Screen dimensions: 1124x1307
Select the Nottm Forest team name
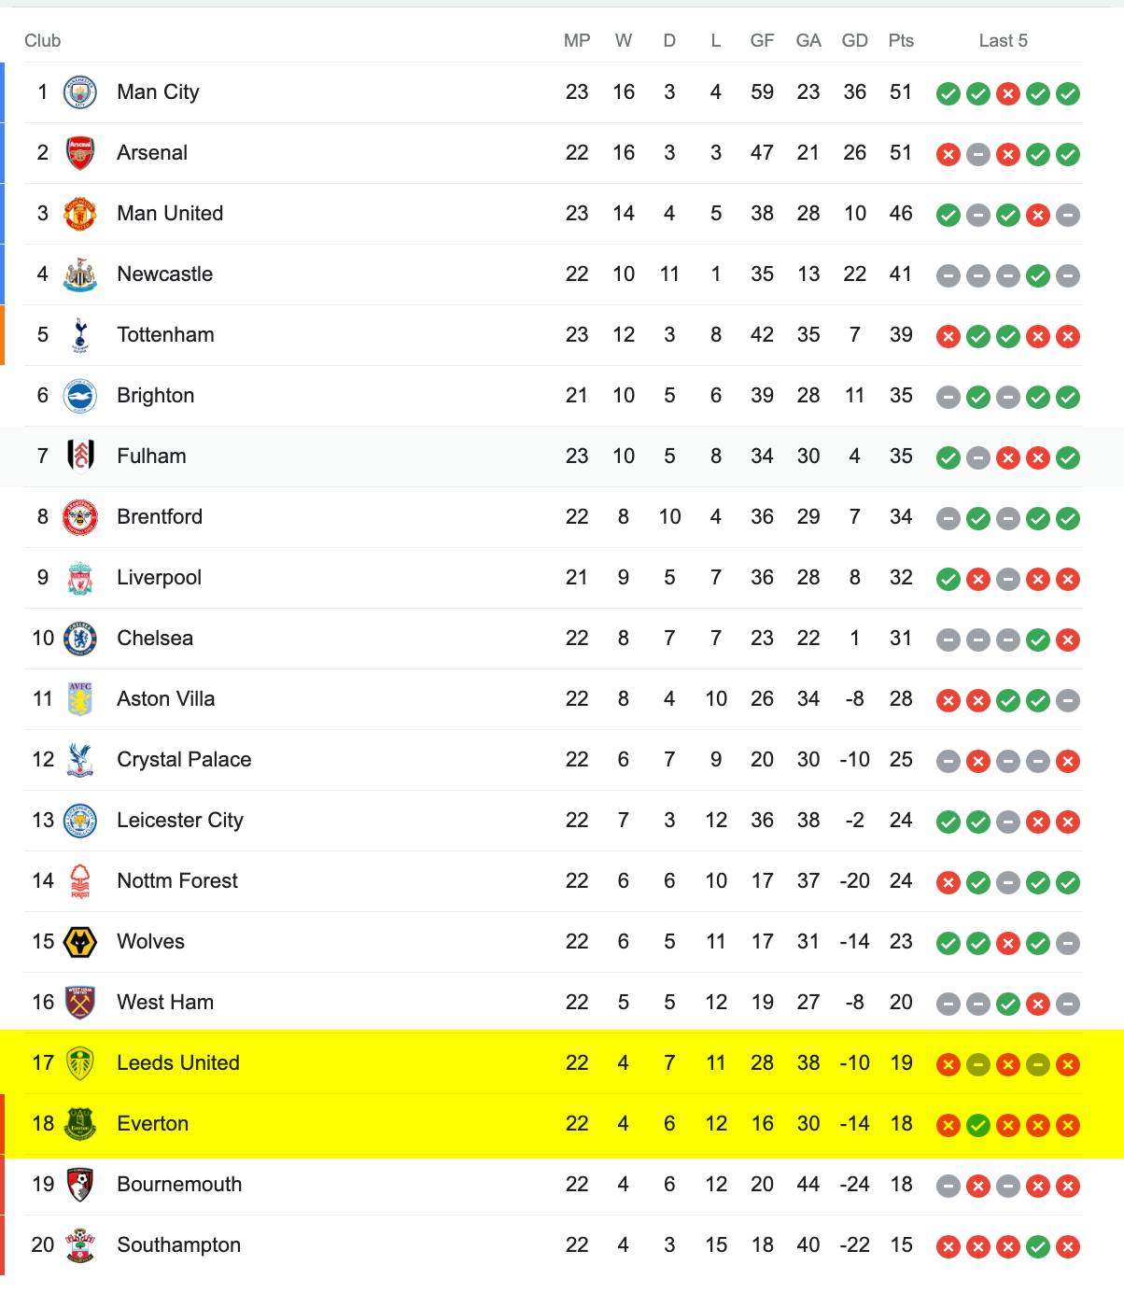click(x=177, y=881)
